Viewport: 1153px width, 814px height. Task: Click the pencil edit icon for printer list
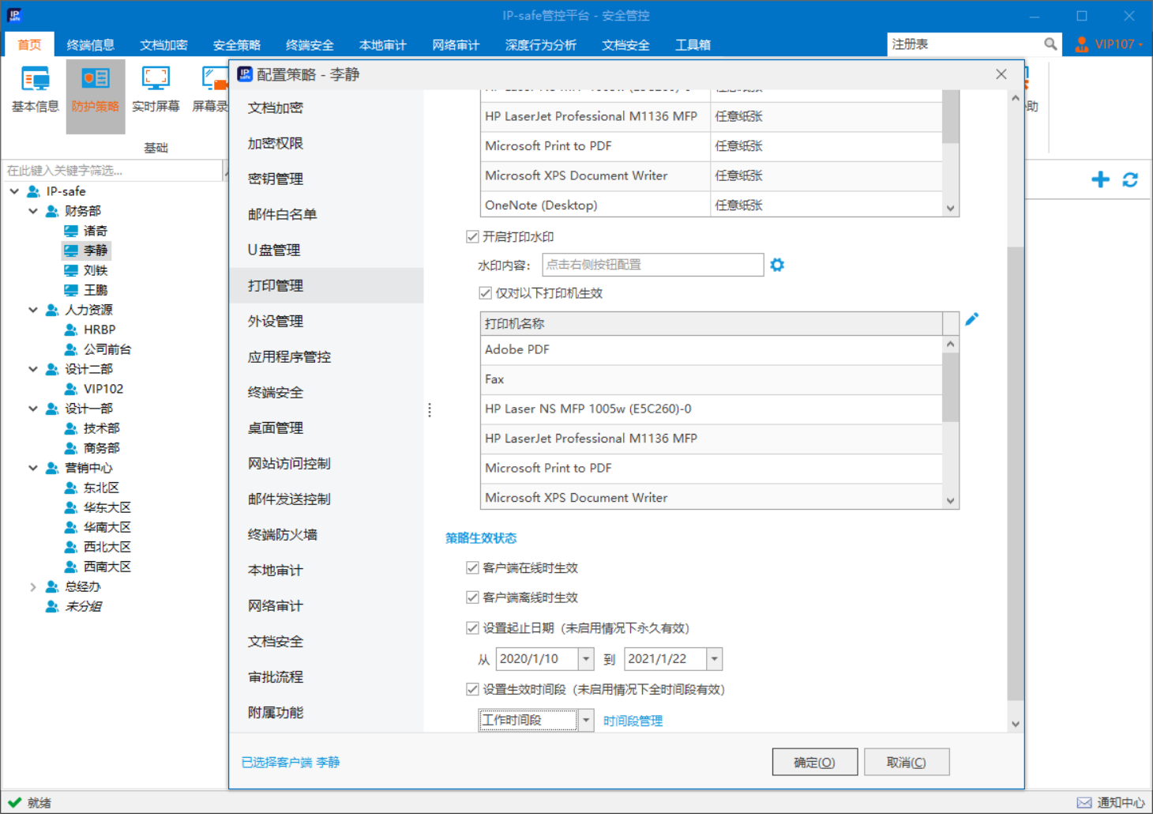[971, 318]
